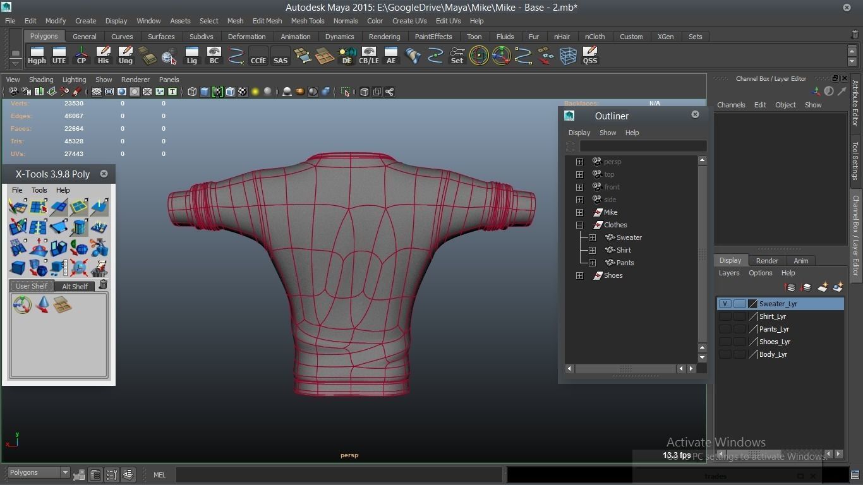The image size is (863, 485).
Task: Click the scissors cut tool in X-Tools
Action: [x=99, y=248]
